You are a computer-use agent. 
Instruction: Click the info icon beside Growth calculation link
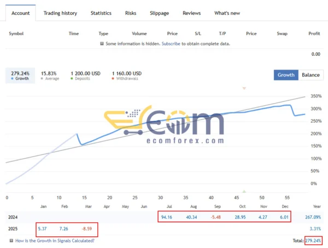point(11,240)
